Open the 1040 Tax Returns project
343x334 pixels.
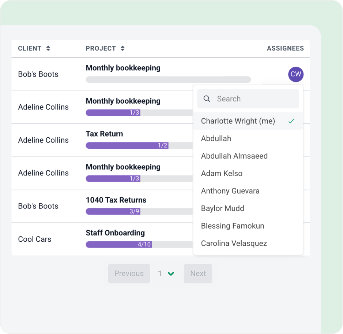tap(116, 200)
